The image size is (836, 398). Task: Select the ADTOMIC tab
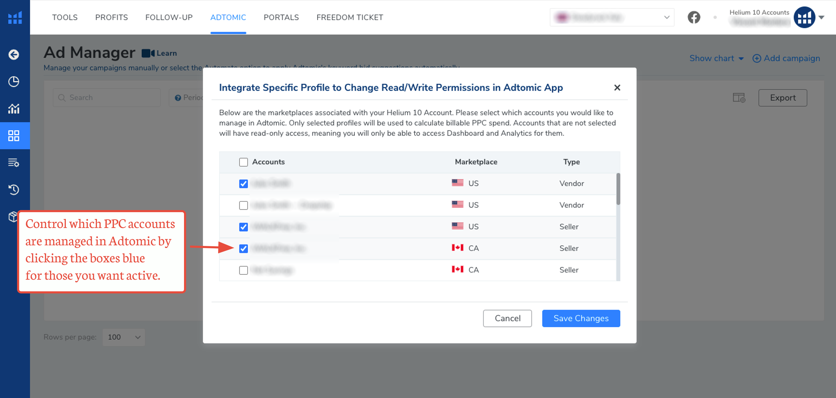point(228,17)
